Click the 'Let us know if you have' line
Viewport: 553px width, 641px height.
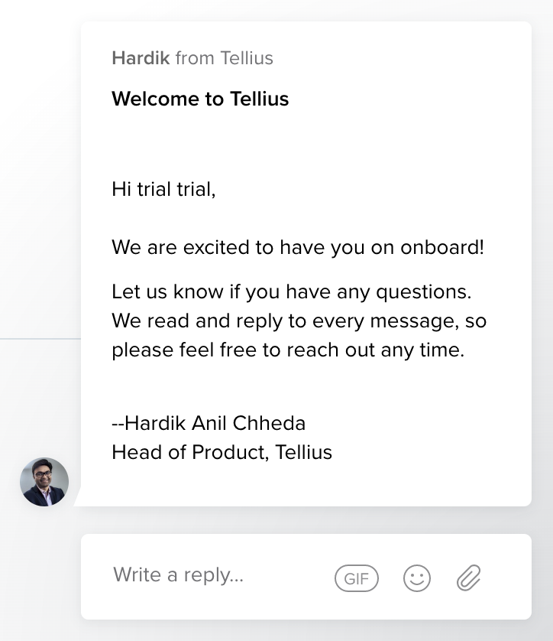[x=292, y=292]
